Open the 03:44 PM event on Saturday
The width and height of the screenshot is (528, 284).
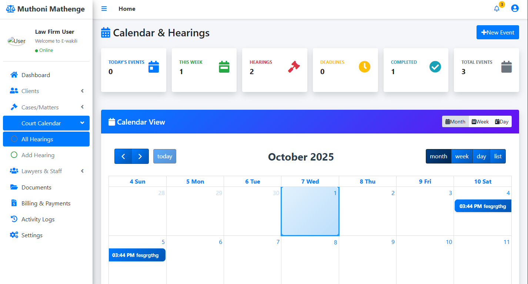coord(483,206)
